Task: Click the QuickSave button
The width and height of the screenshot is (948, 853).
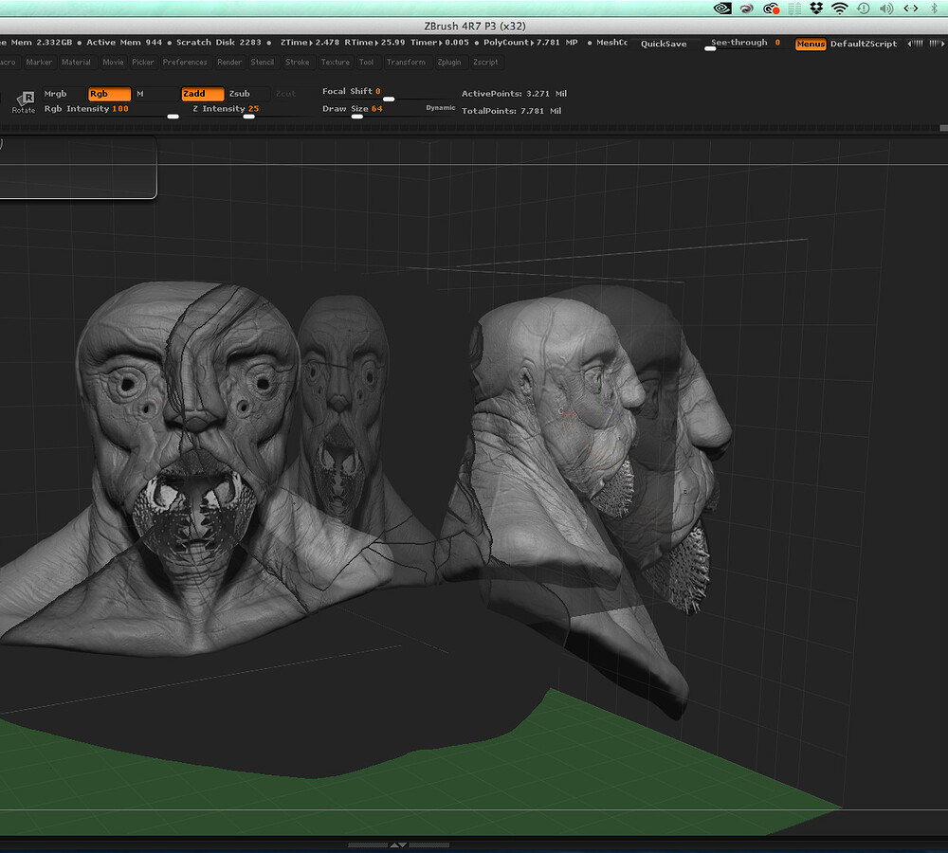Action: [x=664, y=45]
